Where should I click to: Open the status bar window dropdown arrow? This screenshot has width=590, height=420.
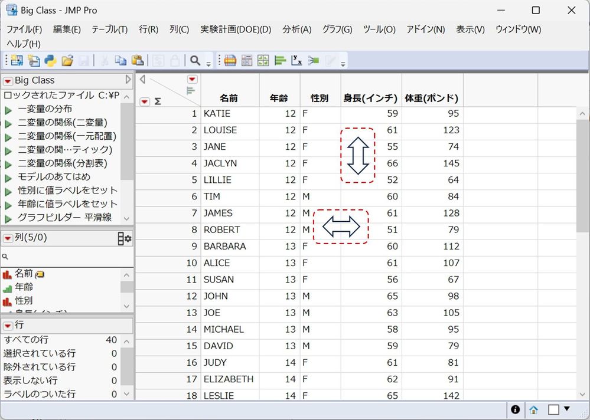point(566,409)
